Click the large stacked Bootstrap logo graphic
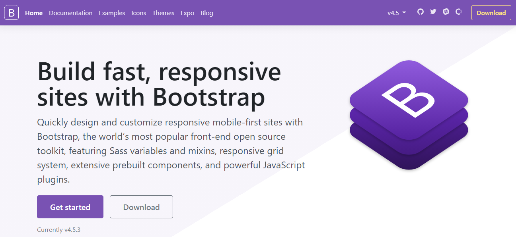516x237 pixels. (409, 115)
